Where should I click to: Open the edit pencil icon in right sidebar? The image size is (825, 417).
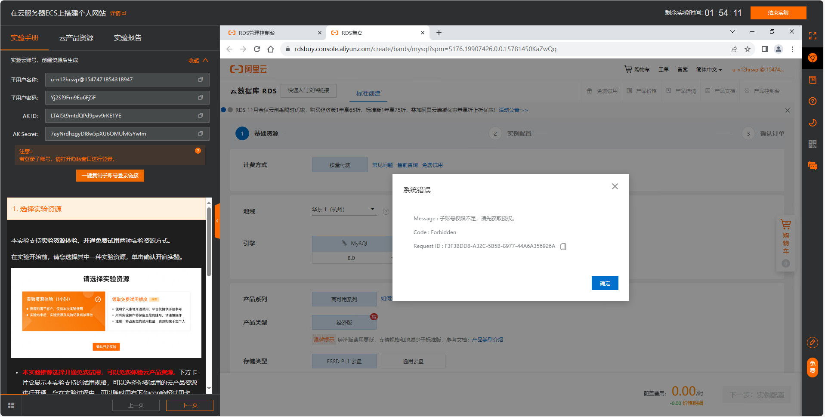(813, 343)
